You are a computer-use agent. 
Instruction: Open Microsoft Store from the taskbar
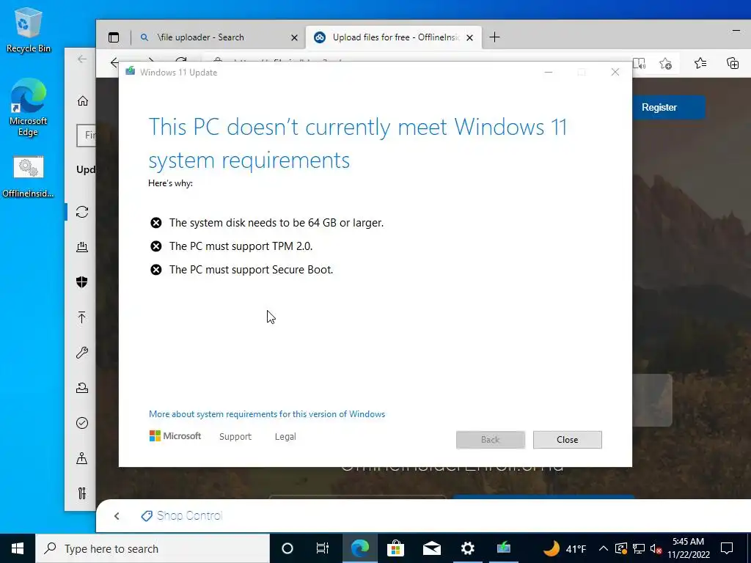(395, 548)
